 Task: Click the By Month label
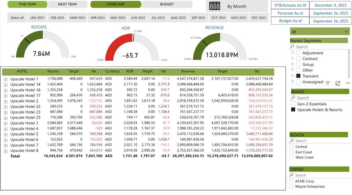[237, 6]
